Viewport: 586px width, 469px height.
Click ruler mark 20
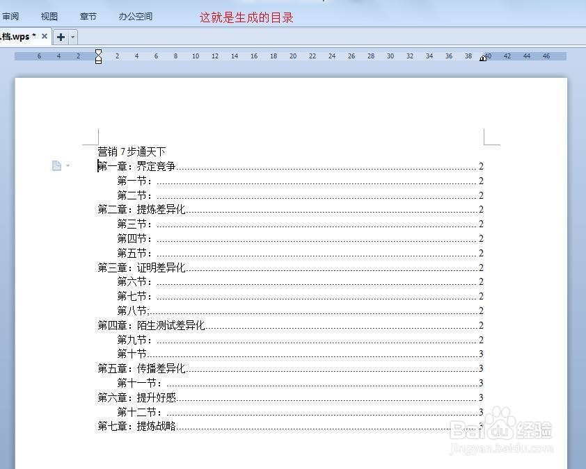click(x=293, y=56)
